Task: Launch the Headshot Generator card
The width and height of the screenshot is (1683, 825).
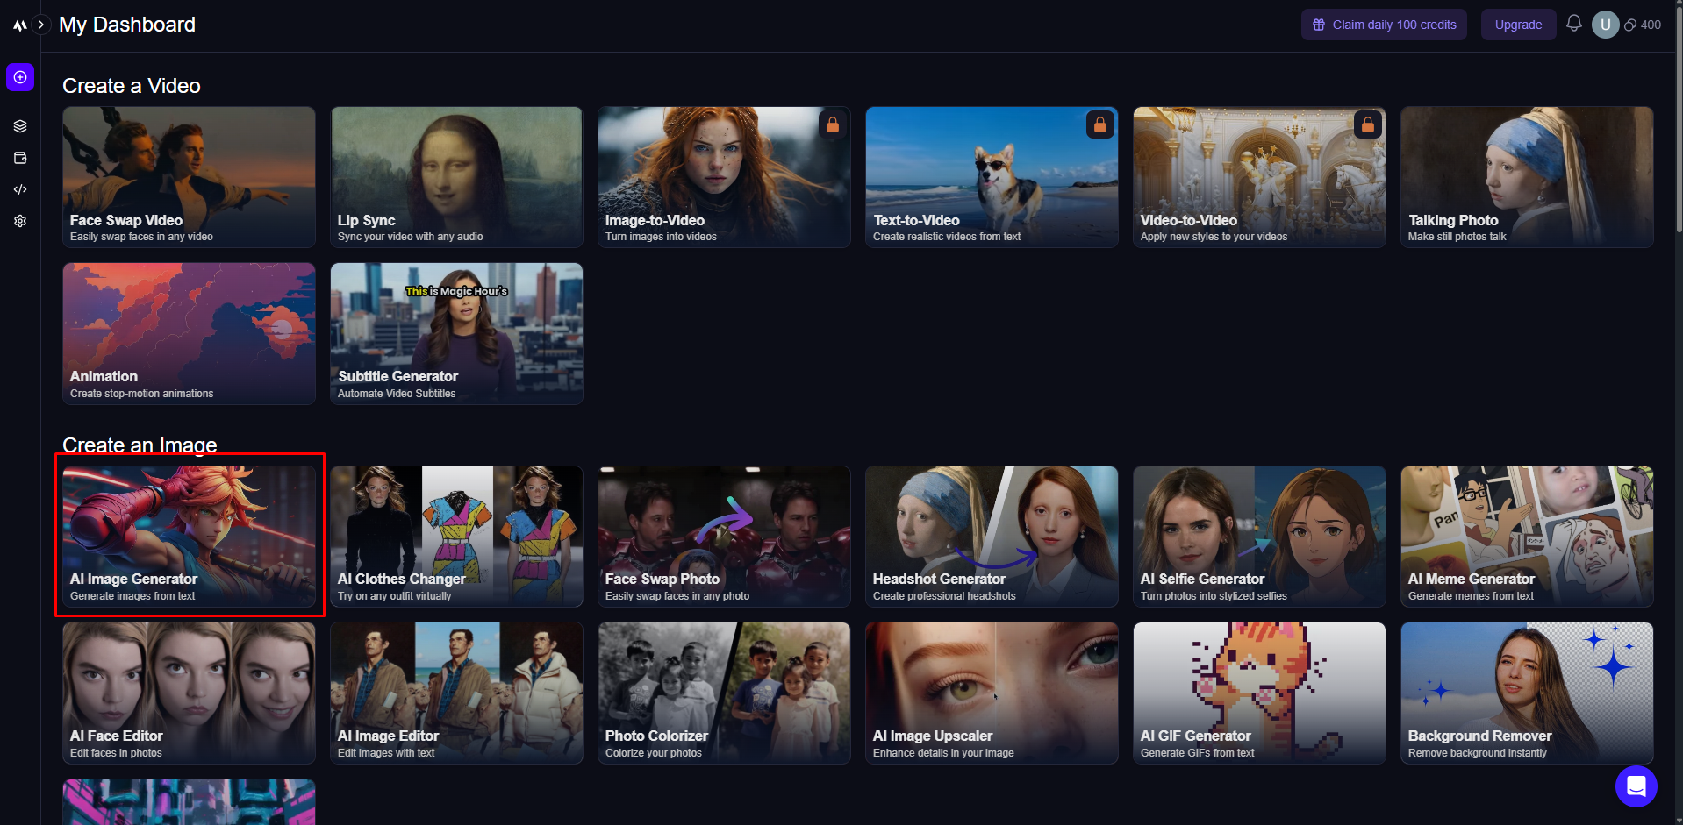Action: coord(992,537)
